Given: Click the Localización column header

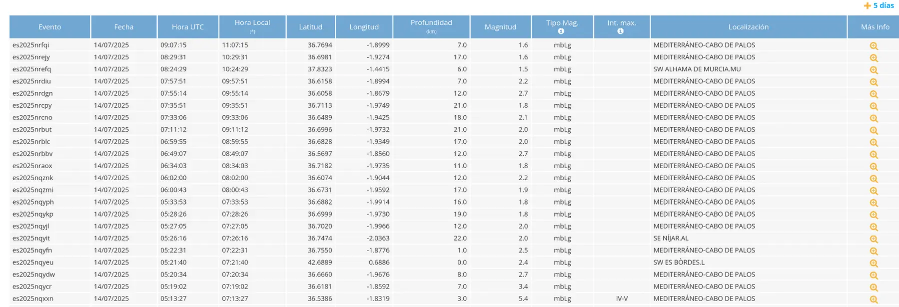Looking at the screenshot, I should tap(748, 27).
